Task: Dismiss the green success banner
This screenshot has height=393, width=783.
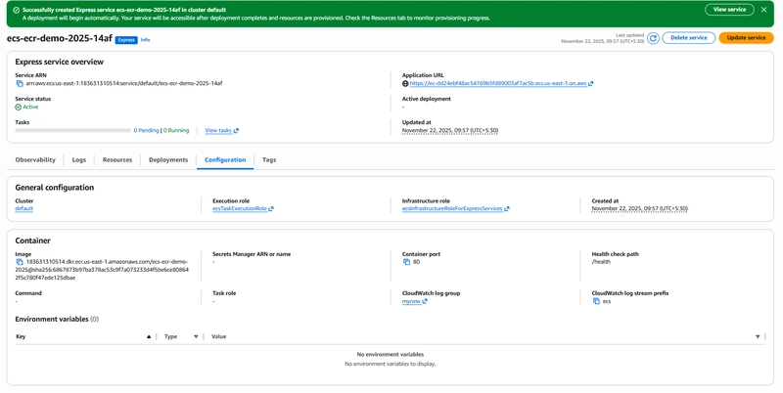Action: 764,10
